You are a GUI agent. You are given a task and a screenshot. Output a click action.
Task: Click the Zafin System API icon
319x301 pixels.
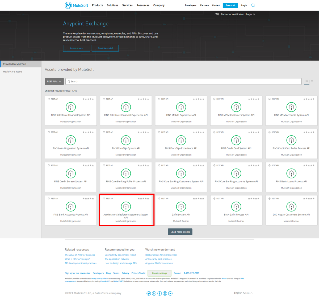(x=181, y=207)
